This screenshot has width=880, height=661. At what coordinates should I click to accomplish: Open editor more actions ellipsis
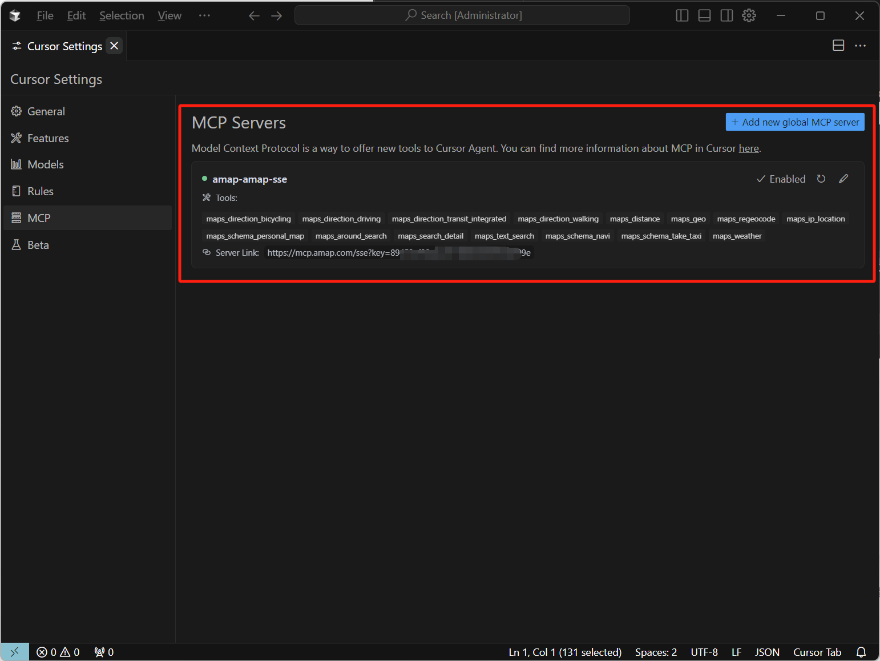[x=860, y=46]
